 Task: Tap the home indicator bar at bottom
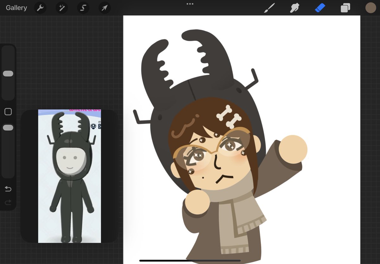coord(190,261)
